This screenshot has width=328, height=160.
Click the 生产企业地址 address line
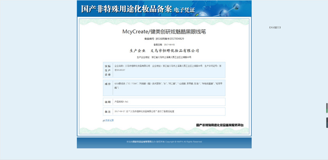pyautogui.click(x=164, y=57)
